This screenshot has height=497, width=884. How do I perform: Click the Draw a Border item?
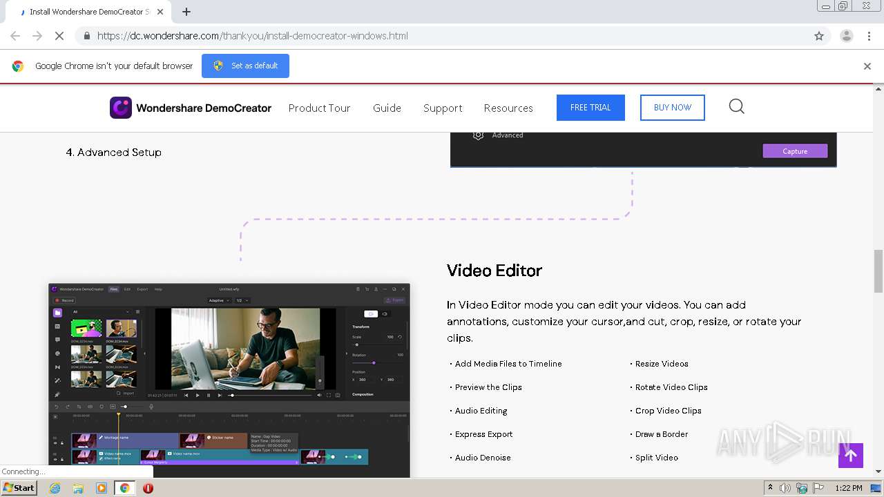click(x=662, y=434)
